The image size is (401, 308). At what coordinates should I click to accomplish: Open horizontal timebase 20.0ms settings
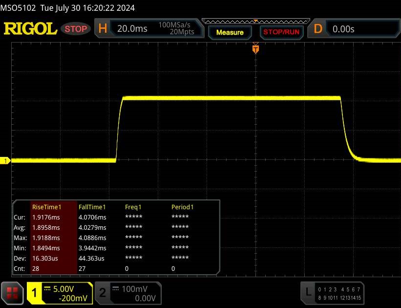(x=132, y=28)
